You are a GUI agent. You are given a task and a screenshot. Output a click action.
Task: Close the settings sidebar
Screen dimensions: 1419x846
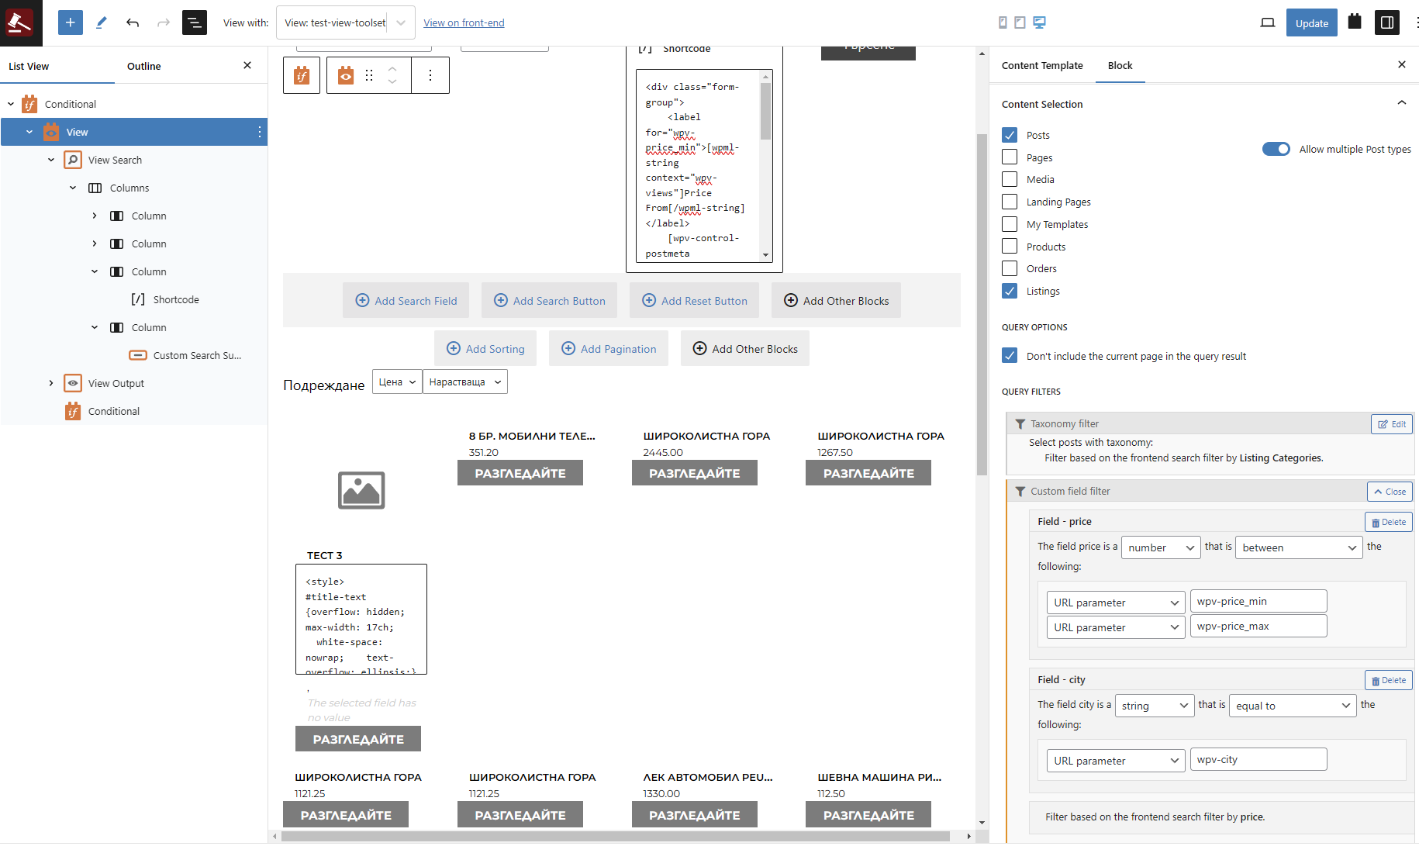pos(1402,64)
